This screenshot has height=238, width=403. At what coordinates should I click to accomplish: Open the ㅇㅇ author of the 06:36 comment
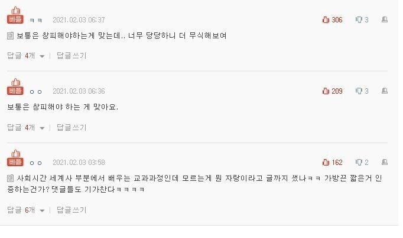pos(35,92)
